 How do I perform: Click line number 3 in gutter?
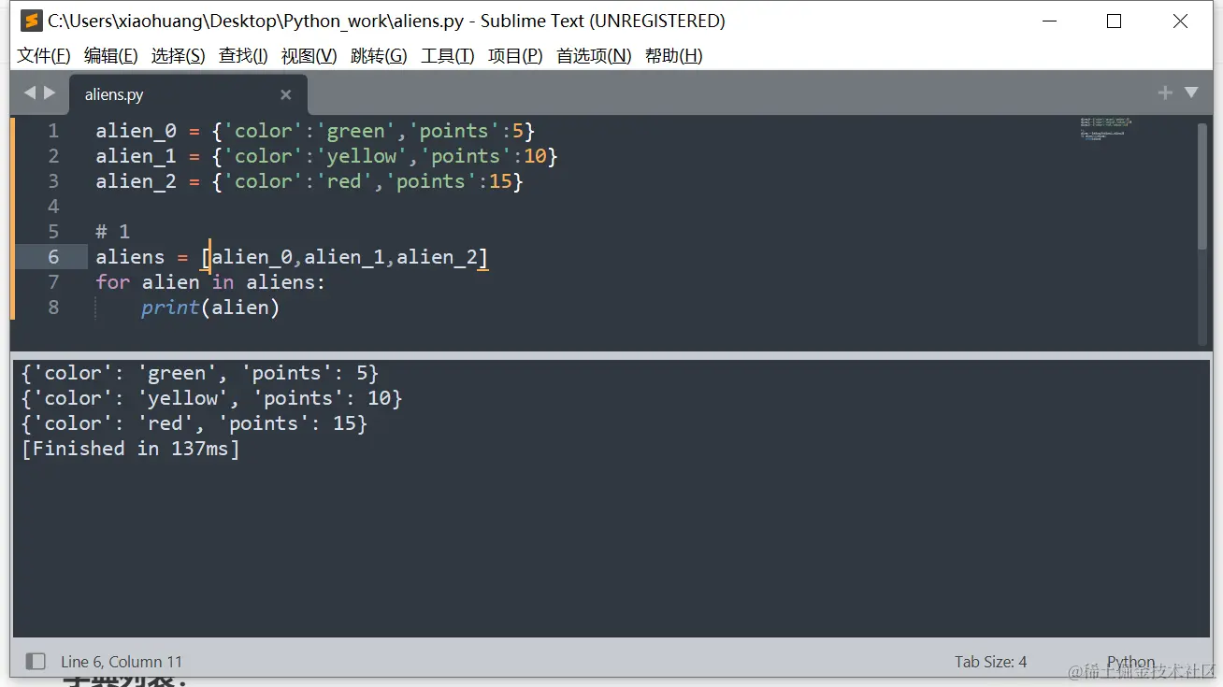53,181
